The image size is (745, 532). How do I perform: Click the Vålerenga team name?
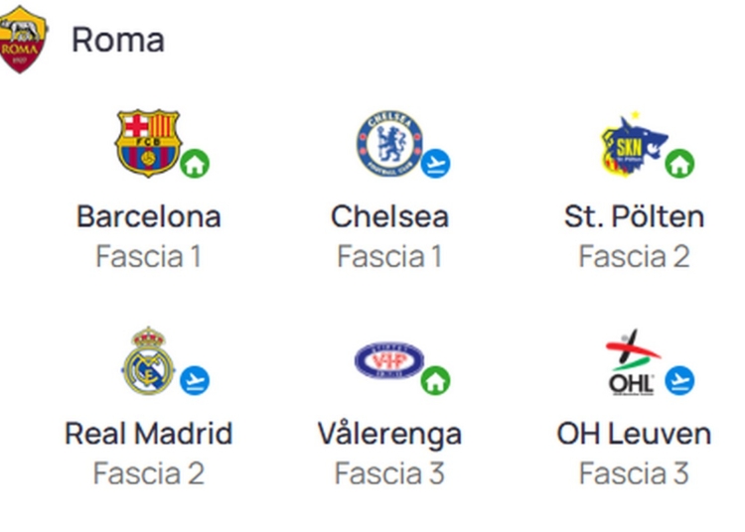(389, 434)
